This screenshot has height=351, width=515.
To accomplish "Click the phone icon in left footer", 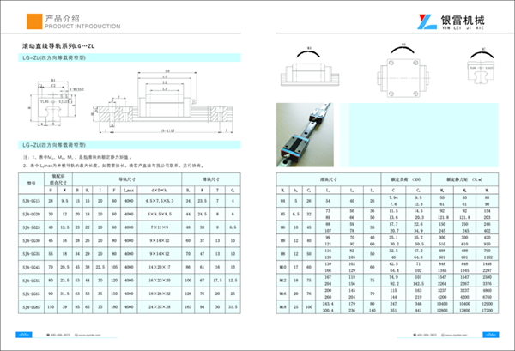I will (x=49, y=336).
